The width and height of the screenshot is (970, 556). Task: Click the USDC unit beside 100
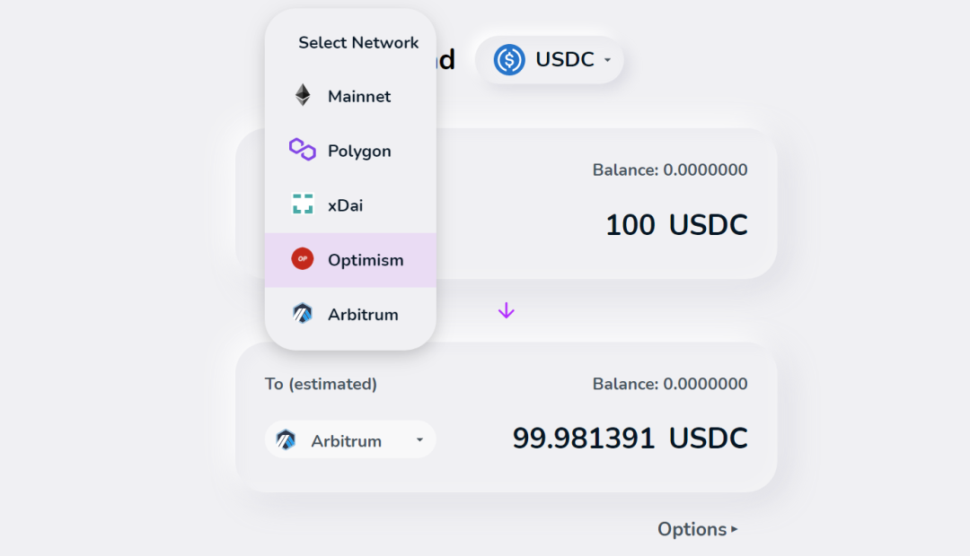tap(709, 225)
